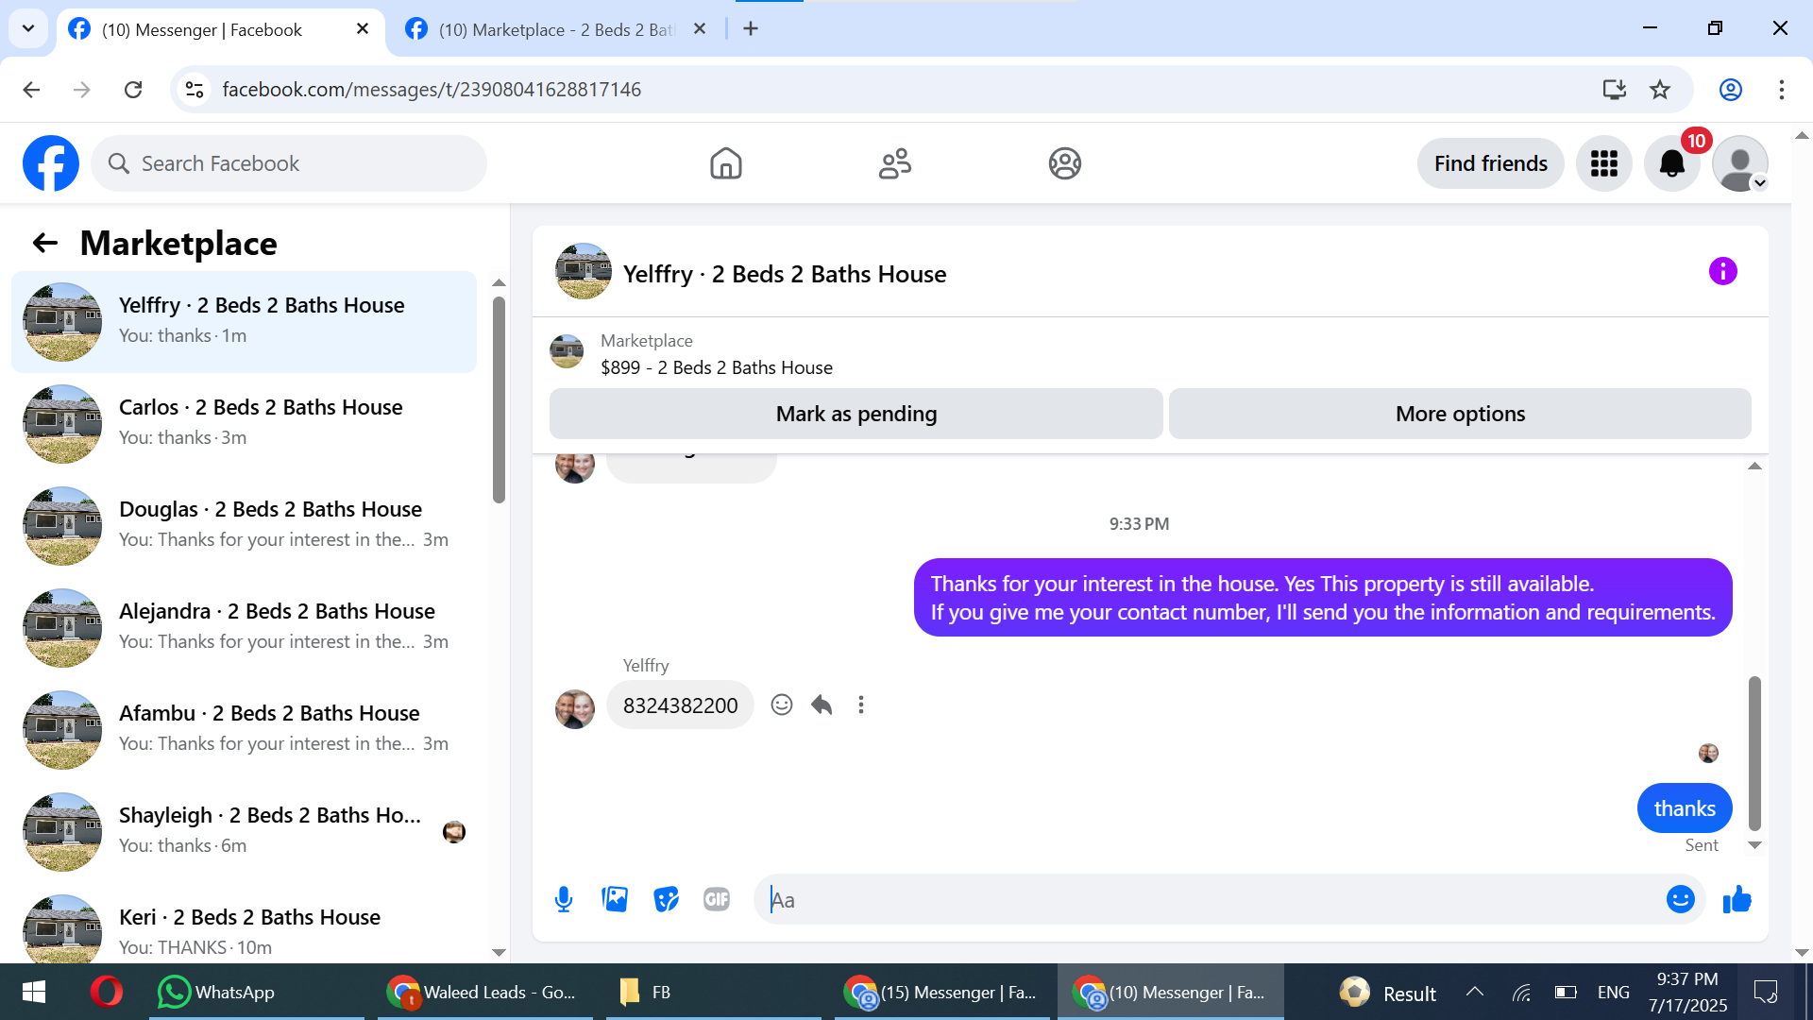Viewport: 1813px width, 1020px height.
Task: Open the Facebook menu grid icon
Action: (1603, 163)
